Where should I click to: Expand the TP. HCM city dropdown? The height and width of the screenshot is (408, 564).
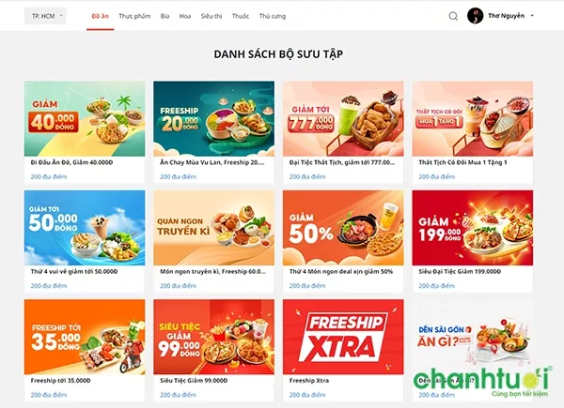click(x=45, y=16)
